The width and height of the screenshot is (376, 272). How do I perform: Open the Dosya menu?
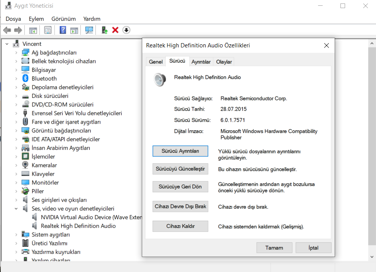[13, 19]
